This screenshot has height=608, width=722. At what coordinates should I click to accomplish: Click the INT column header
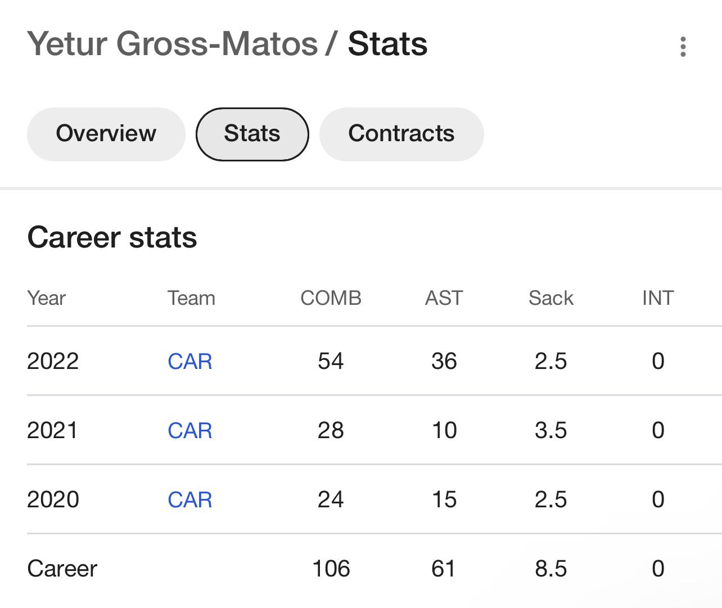(658, 298)
